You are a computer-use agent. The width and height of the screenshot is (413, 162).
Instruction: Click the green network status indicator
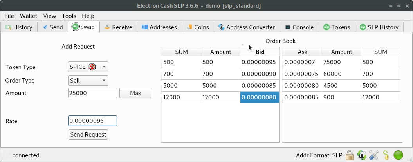click(x=398, y=155)
